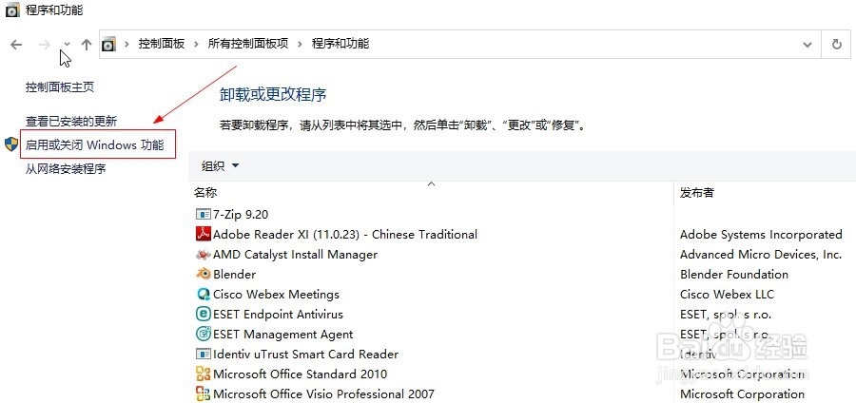The height and width of the screenshot is (403, 856).
Task: Click the AMD Catalyst Install Manager icon
Action: (x=204, y=255)
